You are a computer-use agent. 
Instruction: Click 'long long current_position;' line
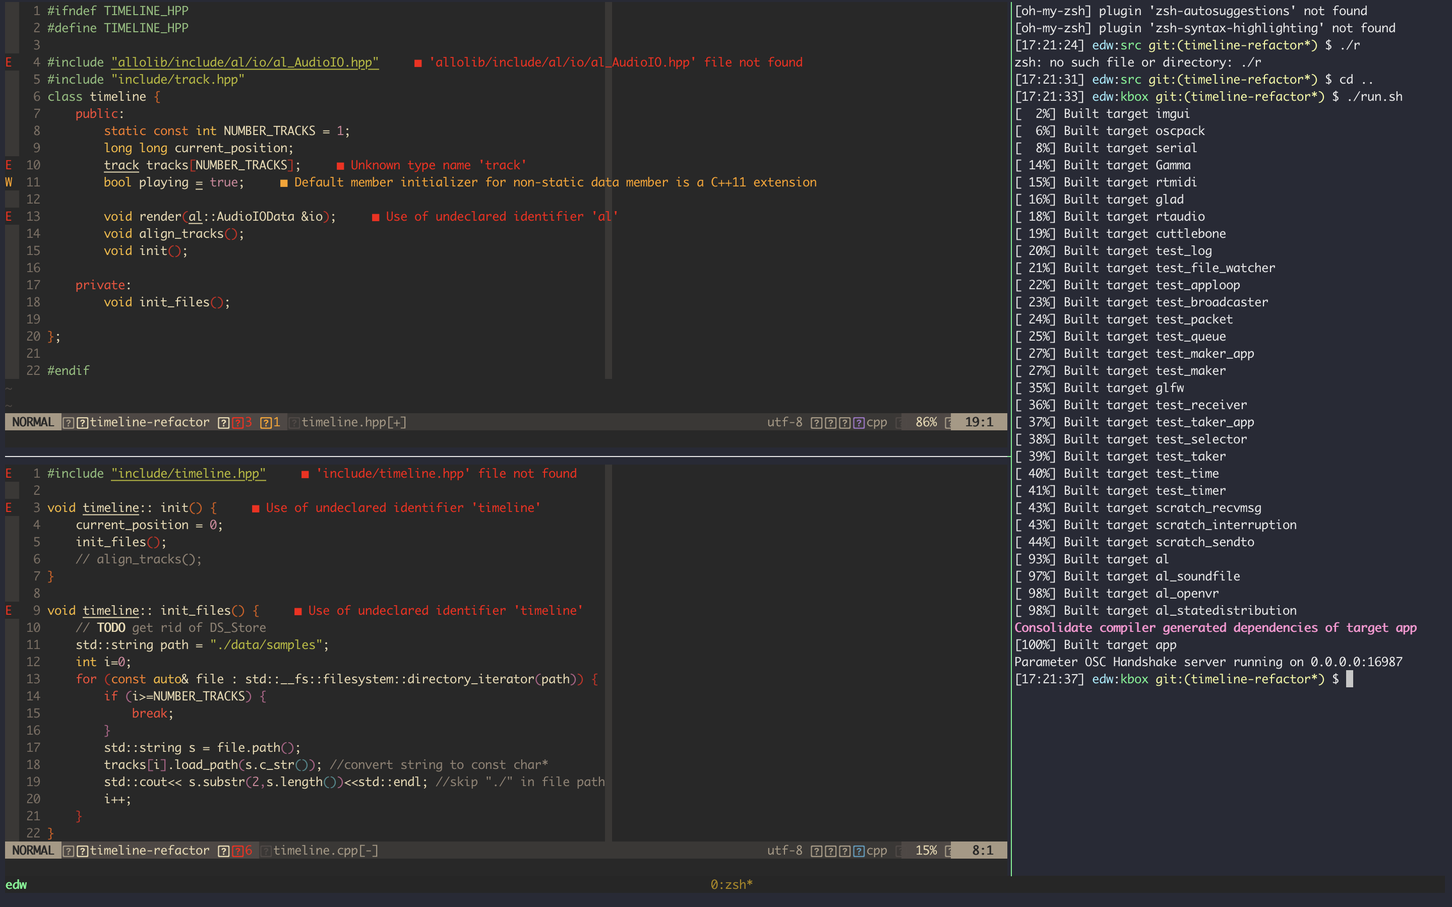tap(199, 148)
